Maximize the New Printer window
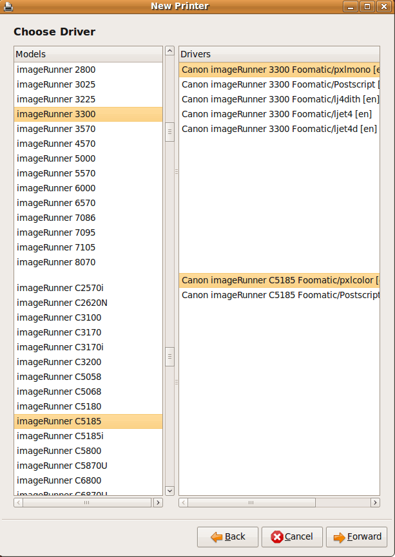The width and height of the screenshot is (395, 557). pyautogui.click(x=367, y=6)
